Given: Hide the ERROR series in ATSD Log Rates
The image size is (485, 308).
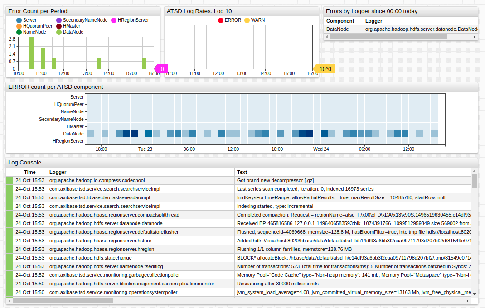Looking at the screenshot, I should (221, 20).
